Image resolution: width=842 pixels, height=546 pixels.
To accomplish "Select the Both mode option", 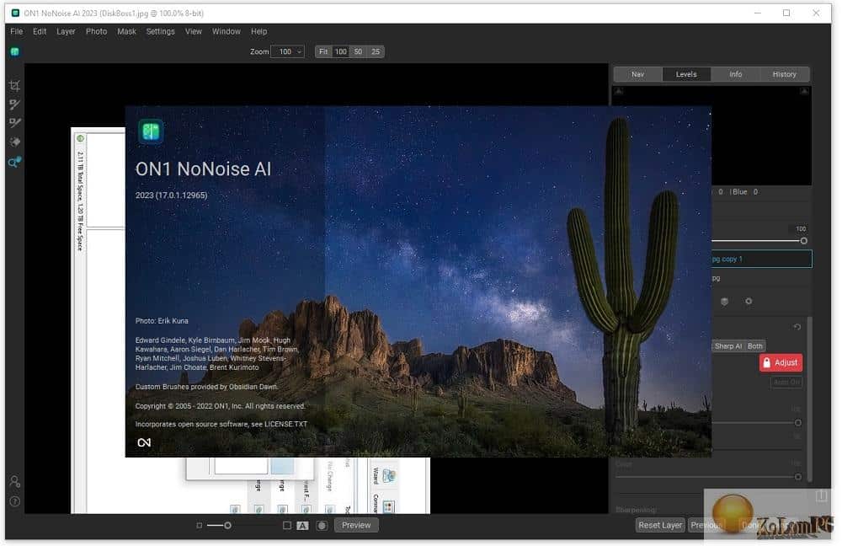I will tap(755, 346).
